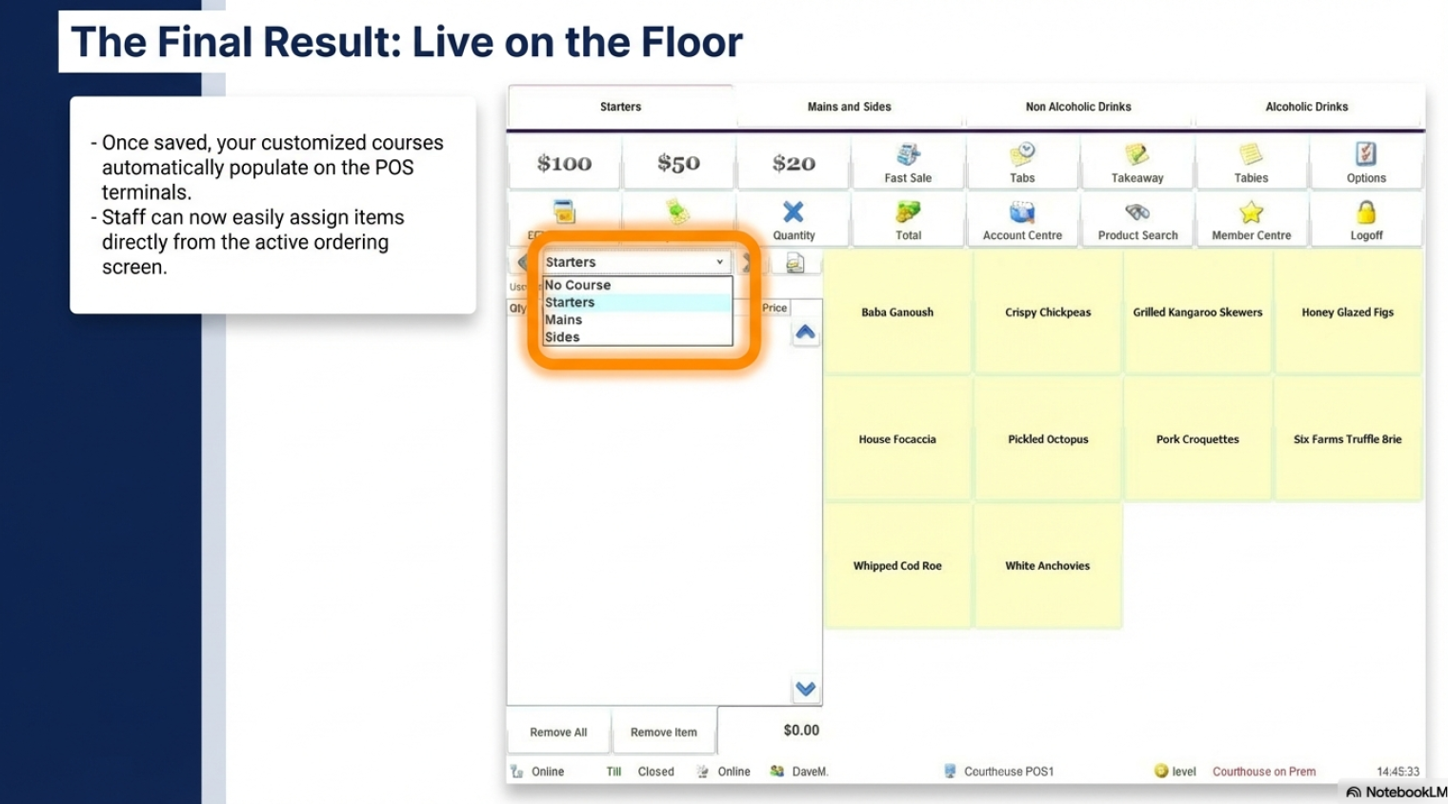
Task: Click the Logoff padlock icon
Action: [1366, 212]
